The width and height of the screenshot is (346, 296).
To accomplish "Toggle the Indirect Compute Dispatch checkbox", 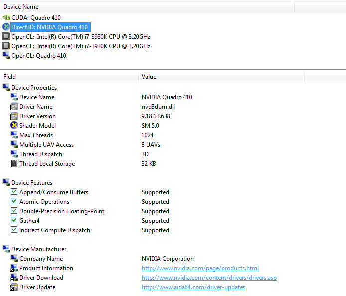I will click(x=14, y=229).
